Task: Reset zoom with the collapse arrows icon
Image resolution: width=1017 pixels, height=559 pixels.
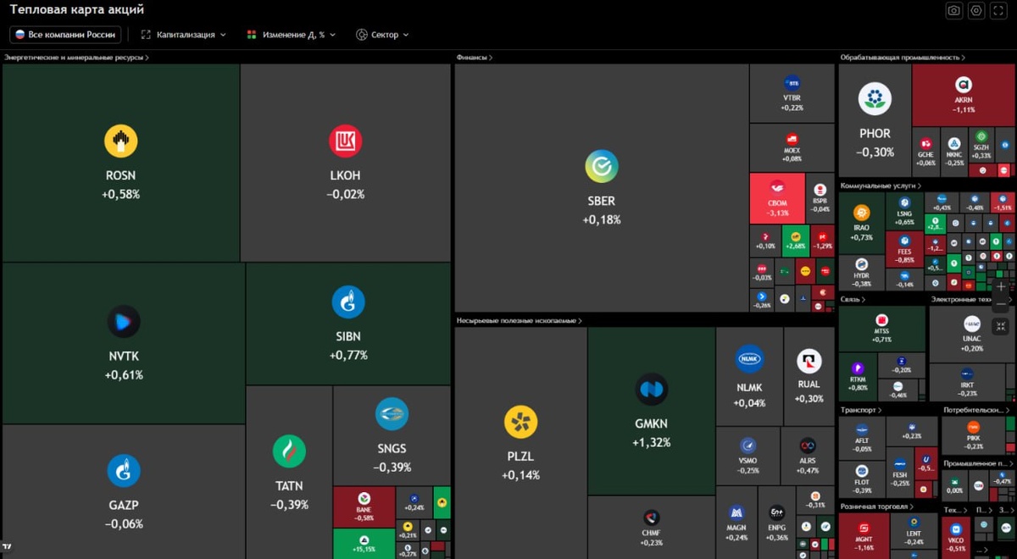Action: (1001, 326)
